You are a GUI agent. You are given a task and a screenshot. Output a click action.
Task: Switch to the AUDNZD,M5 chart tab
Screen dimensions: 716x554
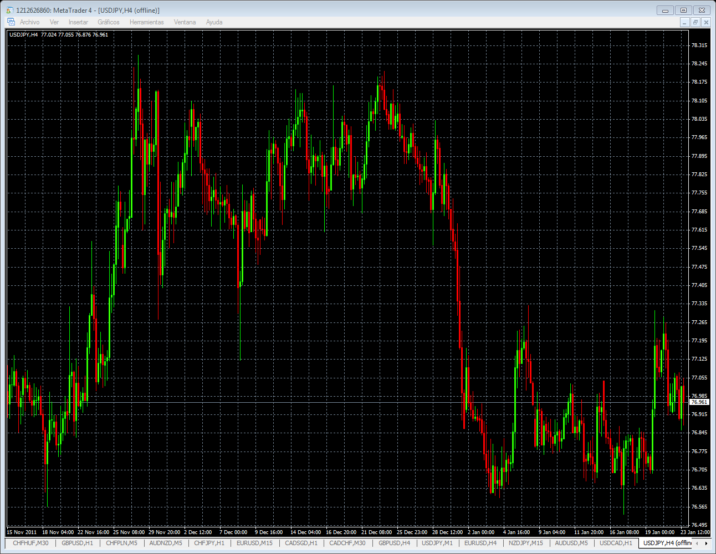(x=166, y=543)
